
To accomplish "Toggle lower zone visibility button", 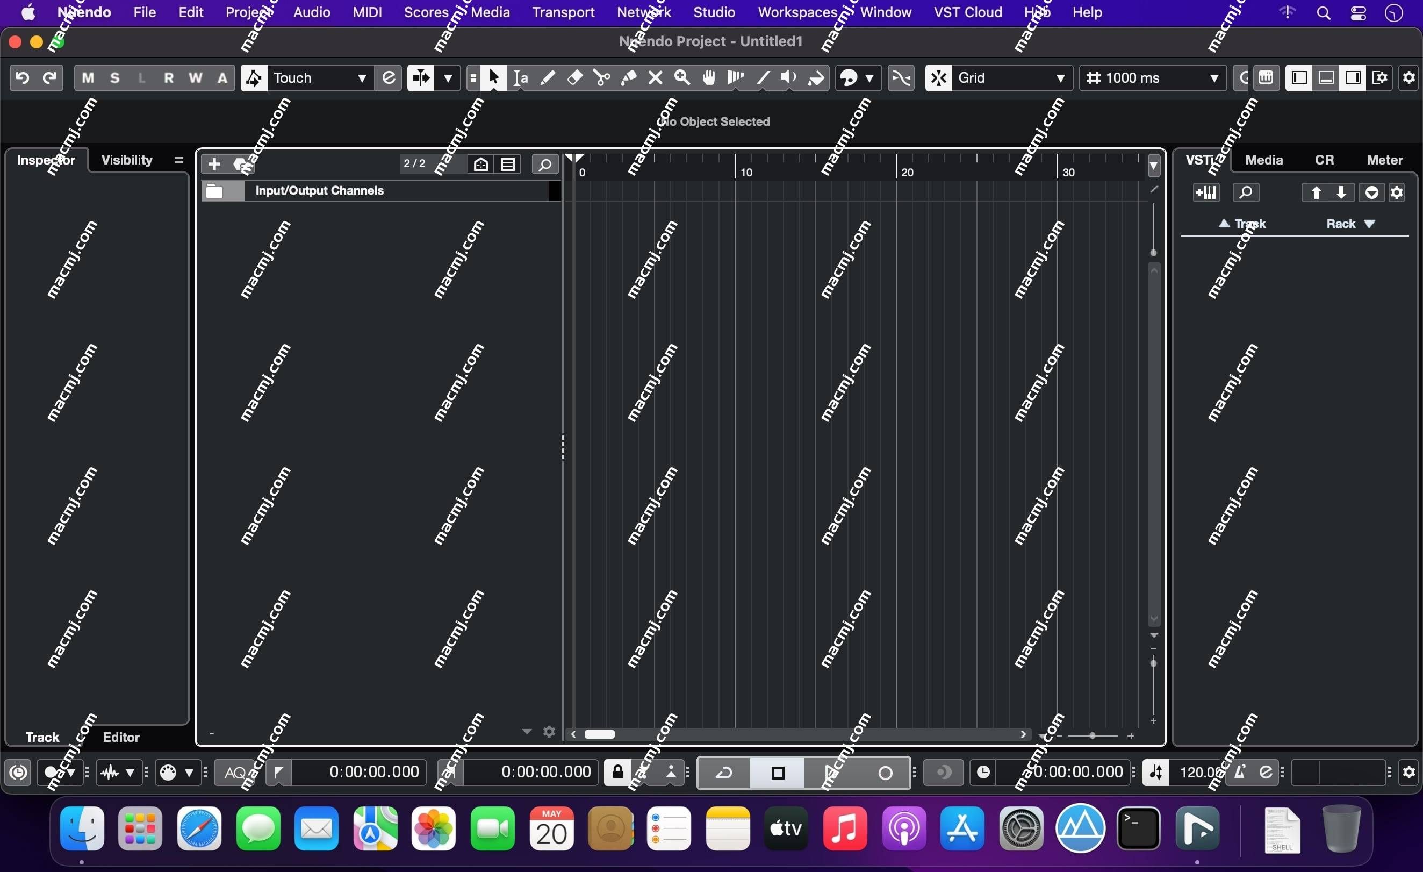I will pos(1326,77).
